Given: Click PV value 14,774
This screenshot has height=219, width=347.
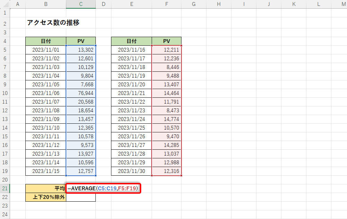Looking at the screenshot, I should (x=167, y=119).
